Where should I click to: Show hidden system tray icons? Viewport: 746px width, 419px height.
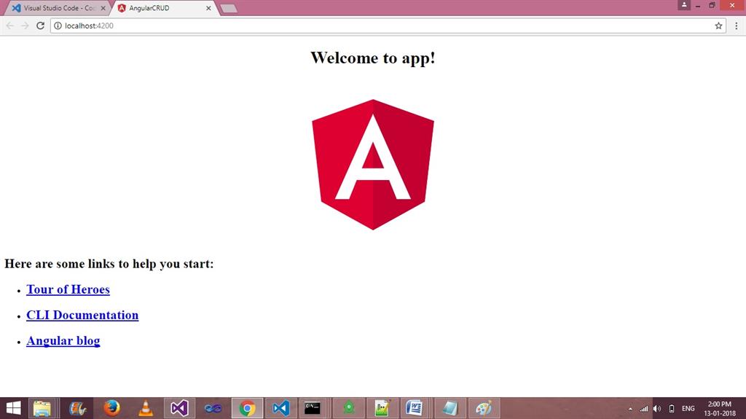coord(630,409)
